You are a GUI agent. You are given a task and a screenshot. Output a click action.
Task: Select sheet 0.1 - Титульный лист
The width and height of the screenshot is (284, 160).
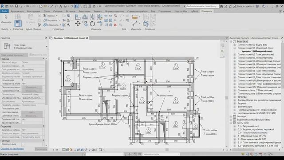[x=248, y=126]
